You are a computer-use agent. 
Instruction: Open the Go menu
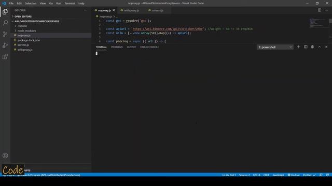51,4
